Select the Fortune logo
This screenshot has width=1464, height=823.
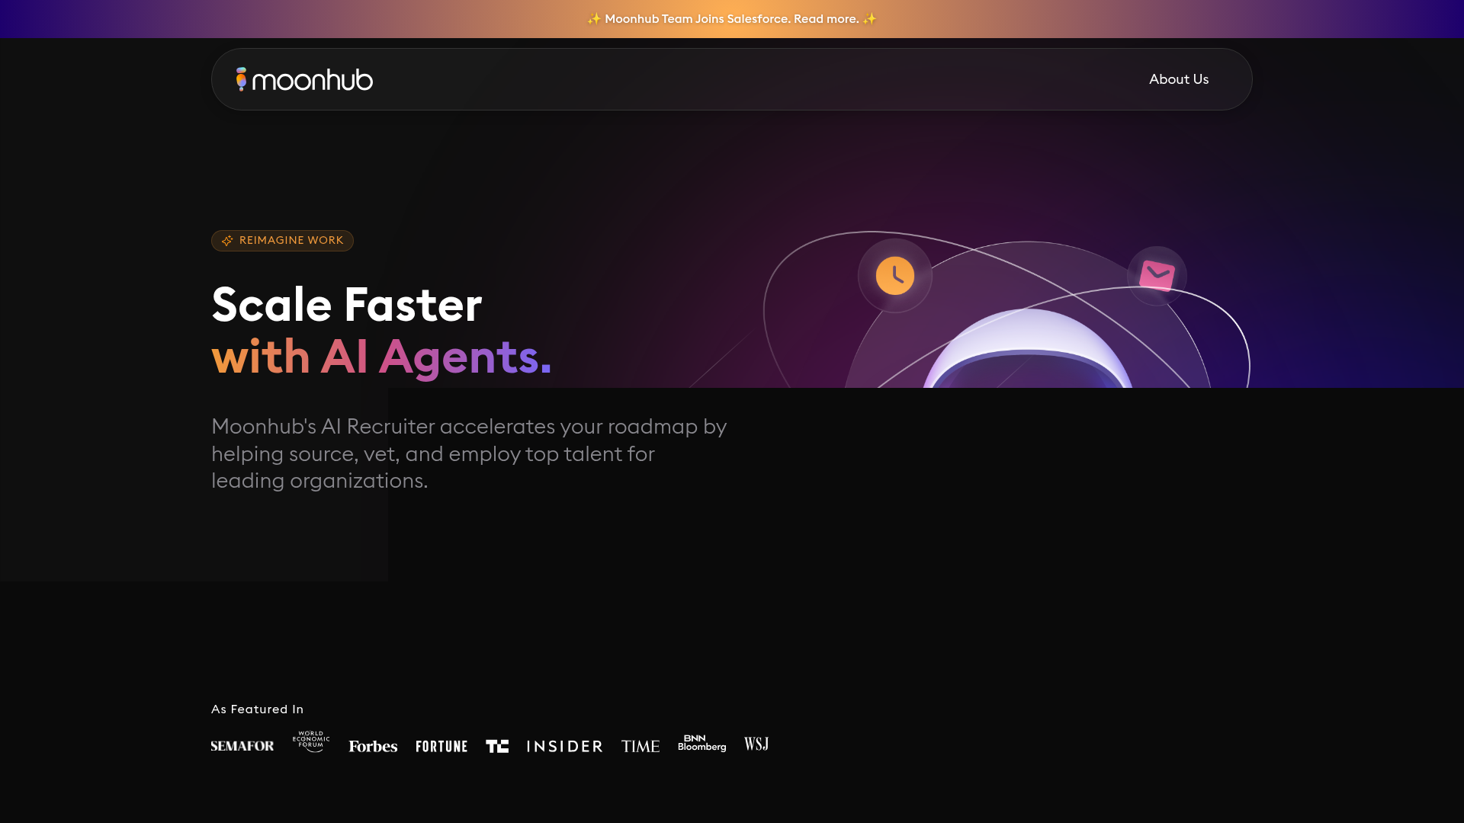coord(441,746)
